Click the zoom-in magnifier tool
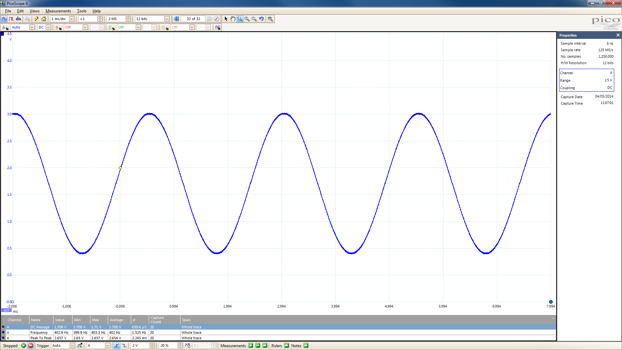The image size is (622, 350). pyautogui.click(x=247, y=19)
